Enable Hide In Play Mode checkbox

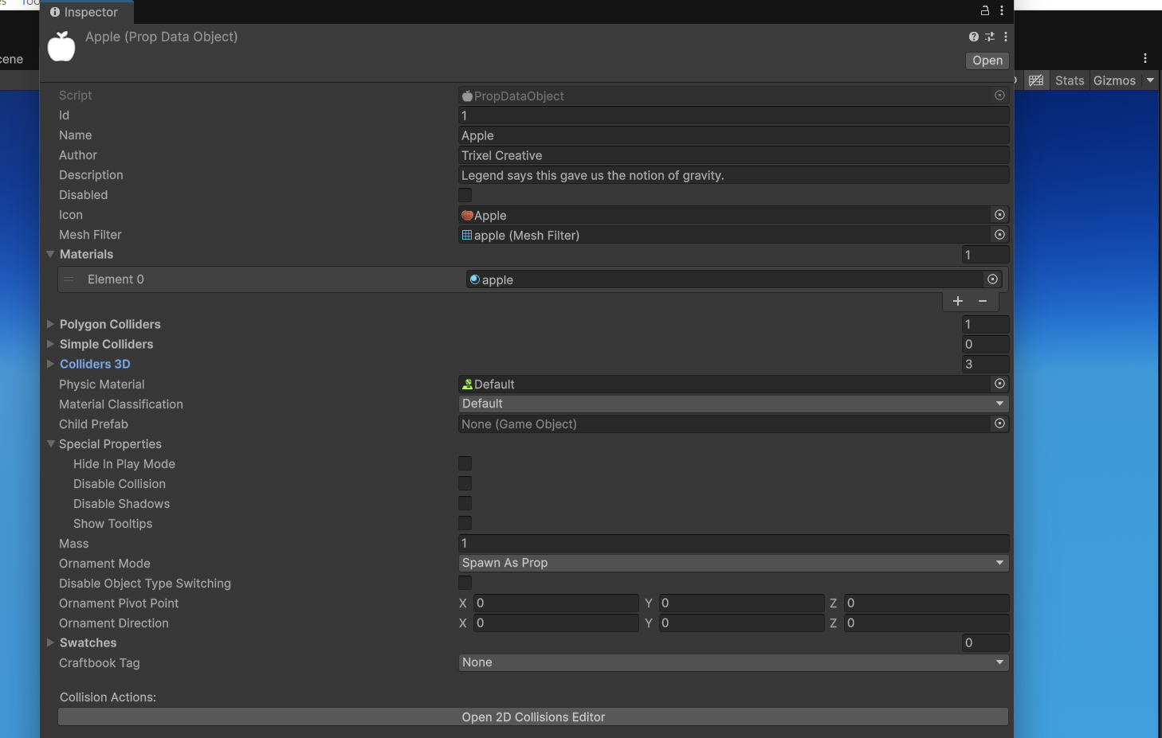tap(465, 463)
